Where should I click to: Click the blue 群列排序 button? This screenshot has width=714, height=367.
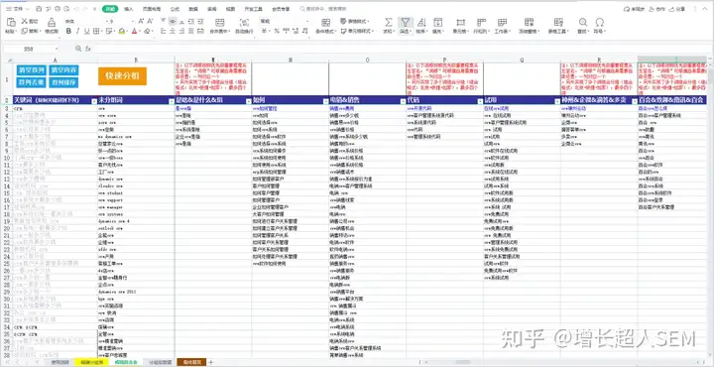click(x=63, y=82)
